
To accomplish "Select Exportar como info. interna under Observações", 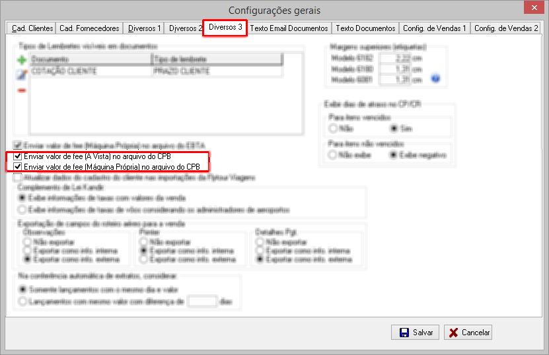I will click(x=26, y=251).
